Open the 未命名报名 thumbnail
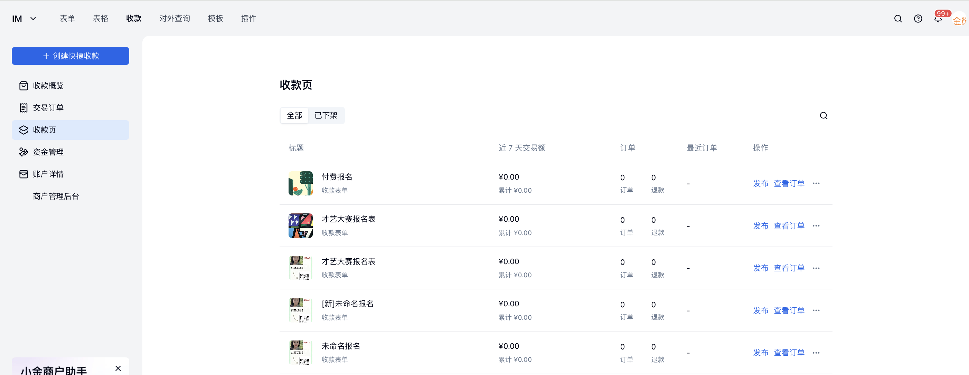Image resolution: width=969 pixels, height=375 pixels. coord(301,353)
